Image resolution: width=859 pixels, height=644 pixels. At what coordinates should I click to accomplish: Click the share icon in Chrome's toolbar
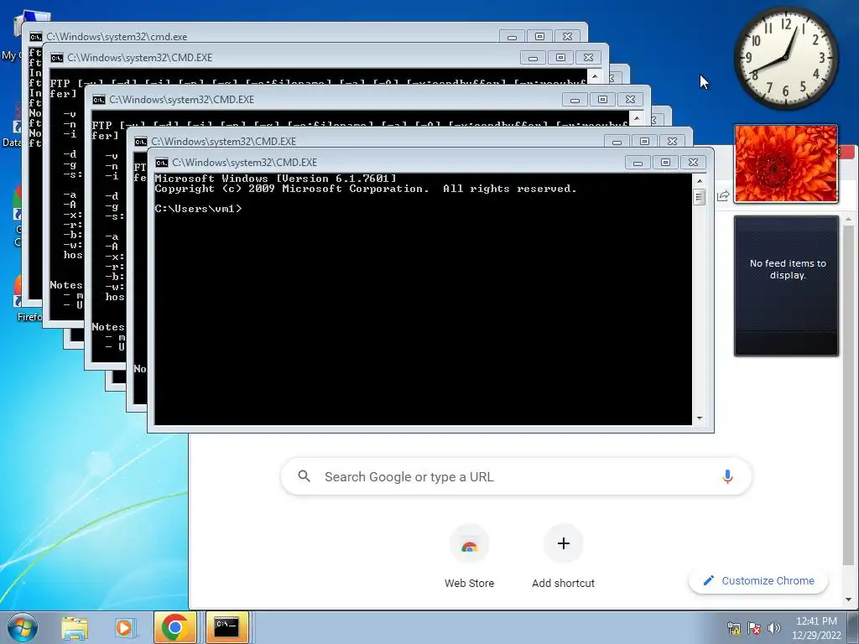click(x=723, y=195)
